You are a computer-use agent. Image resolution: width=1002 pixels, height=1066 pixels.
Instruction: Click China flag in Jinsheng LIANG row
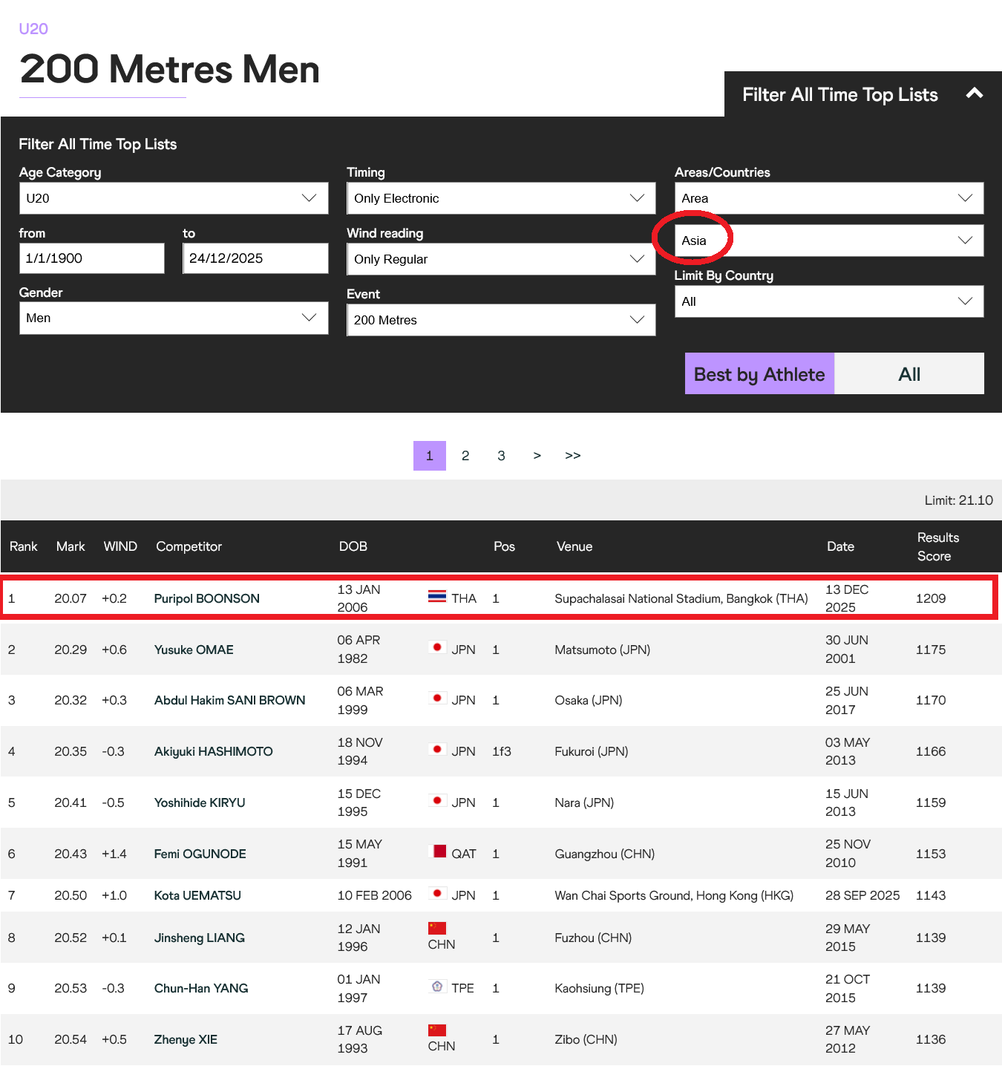point(437,928)
